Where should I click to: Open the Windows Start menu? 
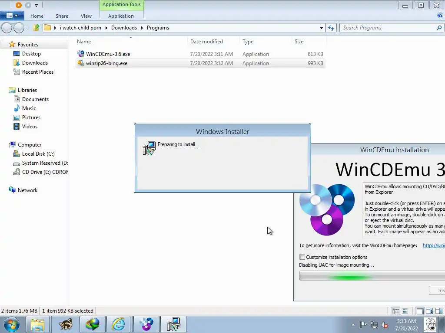point(11,324)
